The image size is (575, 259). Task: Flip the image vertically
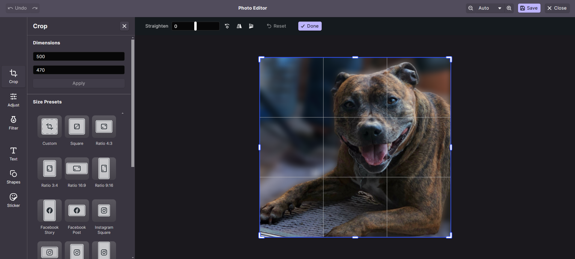tap(251, 26)
